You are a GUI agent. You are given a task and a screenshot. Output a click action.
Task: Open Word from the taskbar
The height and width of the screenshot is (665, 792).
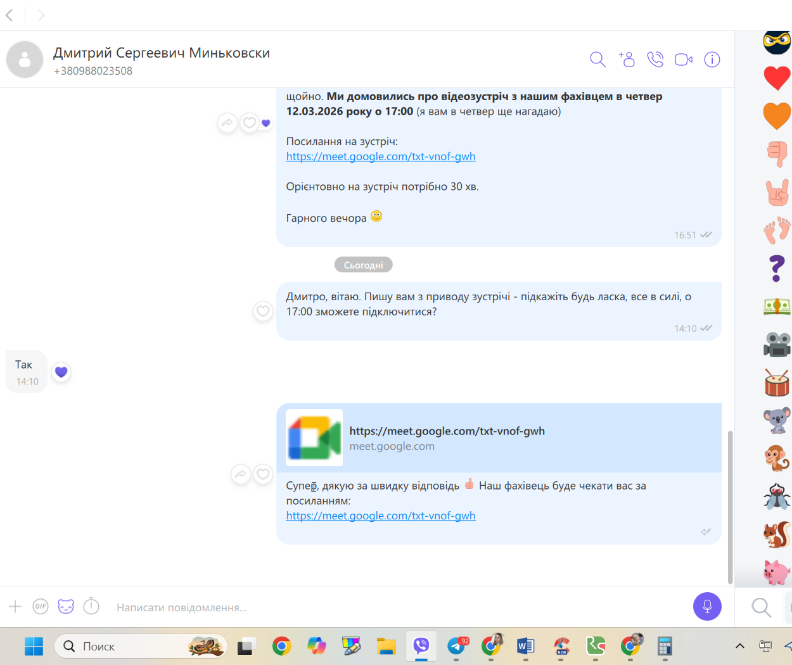(x=526, y=646)
